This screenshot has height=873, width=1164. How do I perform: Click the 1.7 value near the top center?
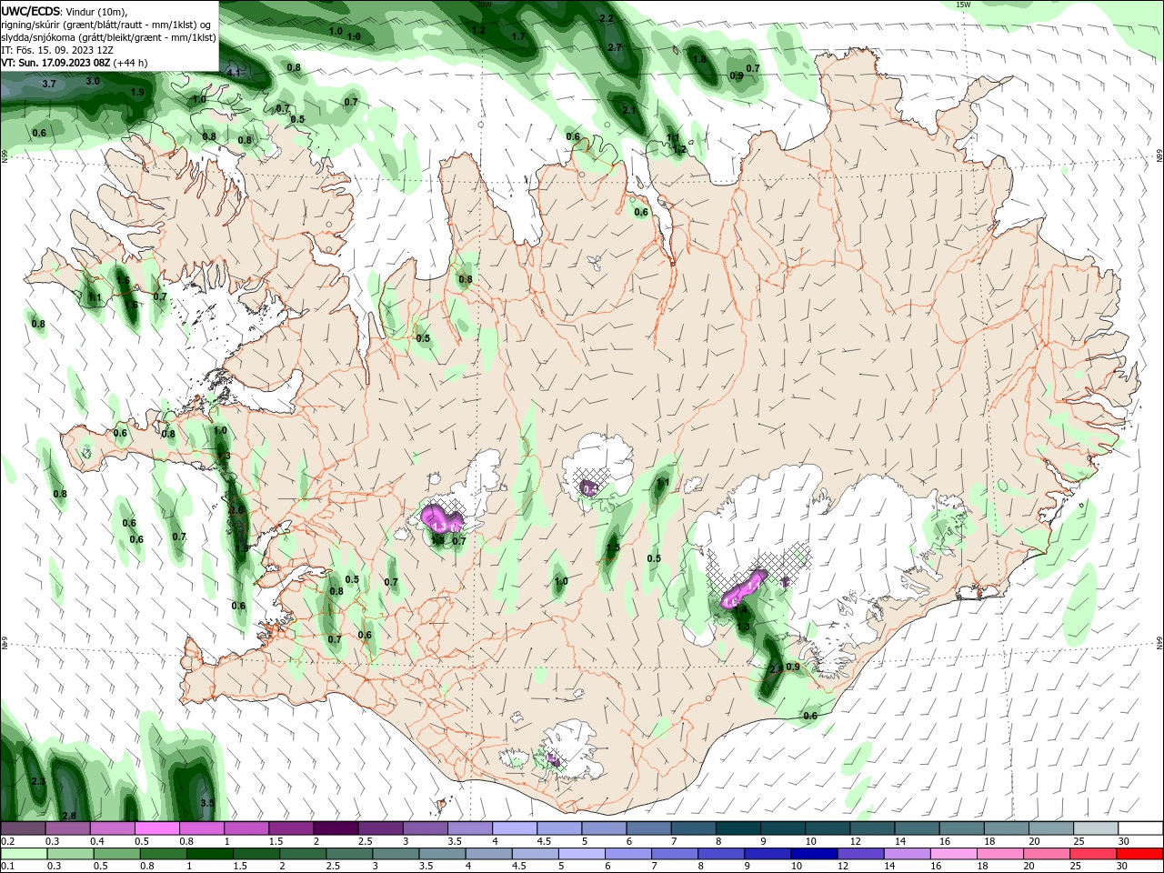[x=518, y=37]
